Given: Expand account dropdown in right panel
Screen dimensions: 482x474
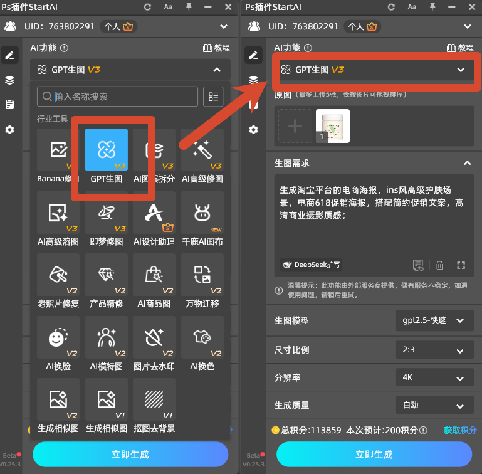Looking at the screenshot, I should pyautogui.click(x=468, y=27).
